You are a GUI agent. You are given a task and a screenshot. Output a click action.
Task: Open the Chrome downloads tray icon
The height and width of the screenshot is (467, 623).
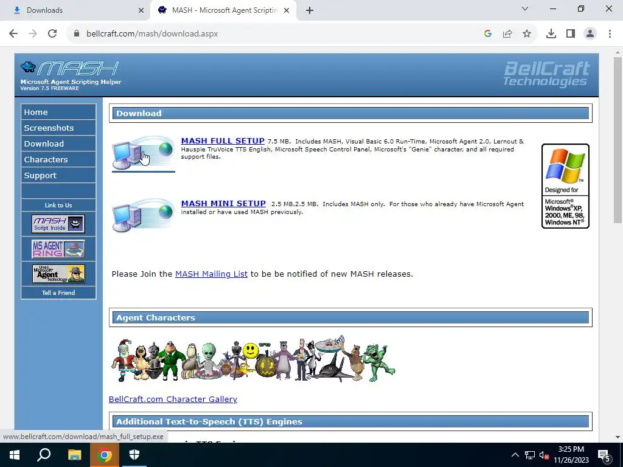point(551,34)
